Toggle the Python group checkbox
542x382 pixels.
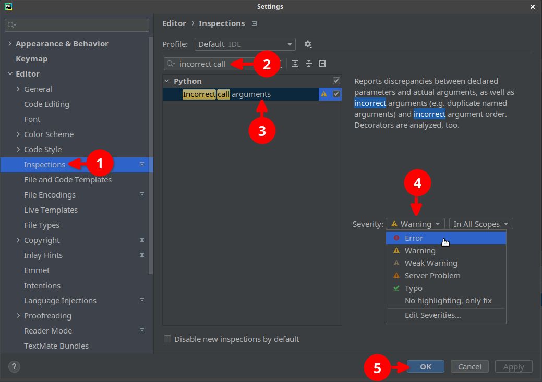336,81
